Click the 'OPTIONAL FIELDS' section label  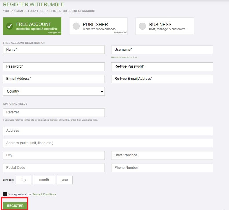tap(15, 104)
